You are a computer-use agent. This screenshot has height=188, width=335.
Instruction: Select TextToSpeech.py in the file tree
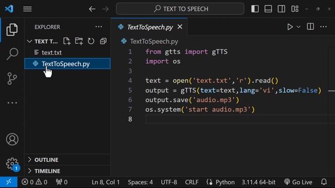coord(68,64)
